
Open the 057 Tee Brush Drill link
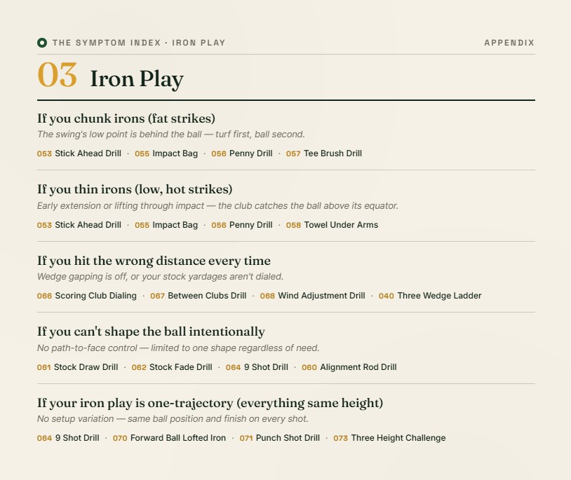tap(324, 153)
